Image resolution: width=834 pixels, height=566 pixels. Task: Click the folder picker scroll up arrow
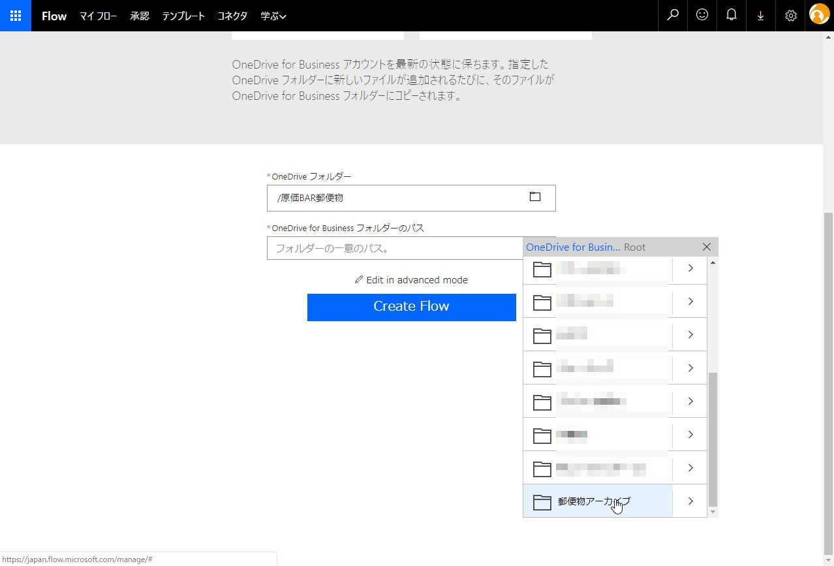[713, 262]
